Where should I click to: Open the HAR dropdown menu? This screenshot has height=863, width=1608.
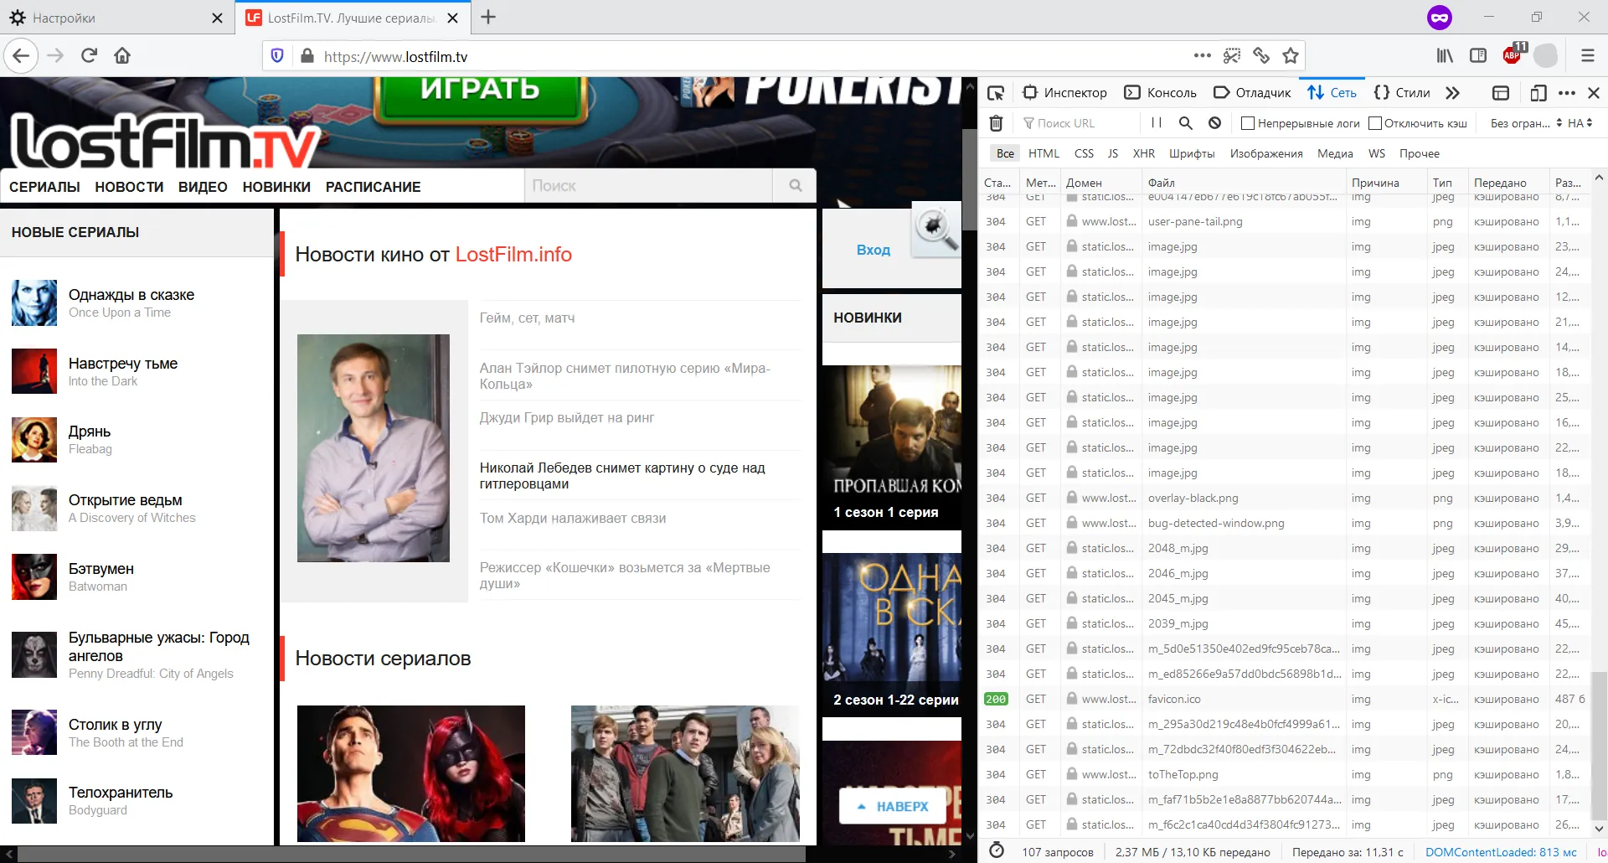click(x=1580, y=123)
